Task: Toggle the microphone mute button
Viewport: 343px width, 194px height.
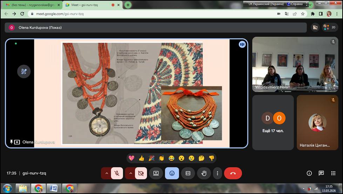Action: point(117,173)
